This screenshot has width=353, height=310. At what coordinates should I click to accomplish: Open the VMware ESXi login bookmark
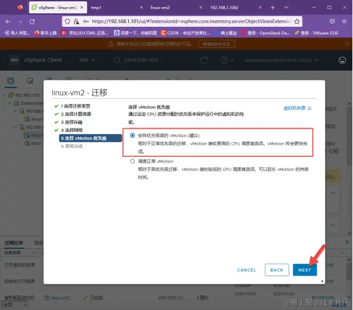[317, 33]
